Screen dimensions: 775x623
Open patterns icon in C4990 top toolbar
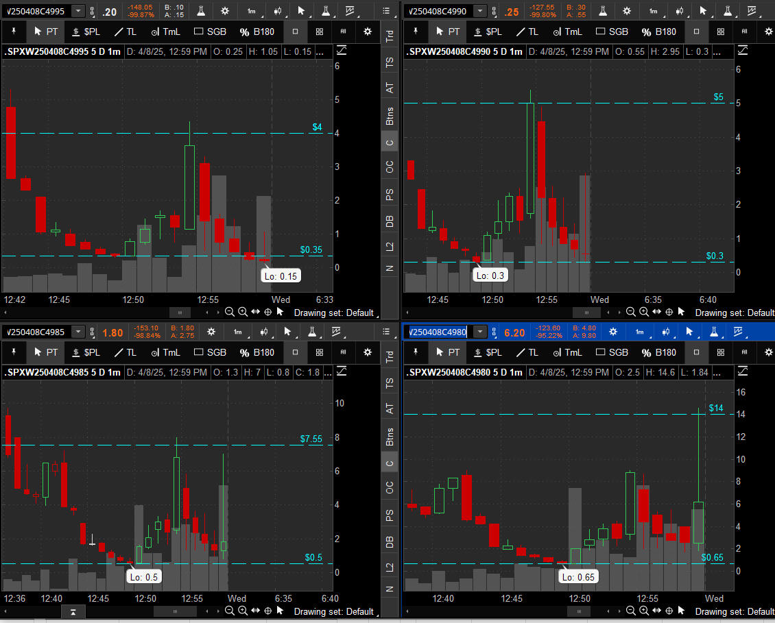(x=751, y=11)
